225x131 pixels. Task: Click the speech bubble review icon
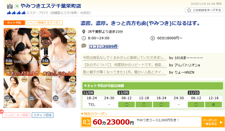click(x=84, y=46)
